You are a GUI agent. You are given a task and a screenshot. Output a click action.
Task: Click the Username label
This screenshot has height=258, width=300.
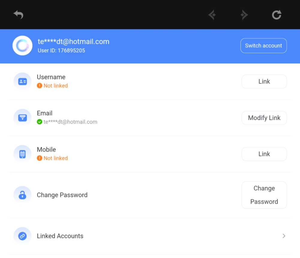click(x=51, y=77)
